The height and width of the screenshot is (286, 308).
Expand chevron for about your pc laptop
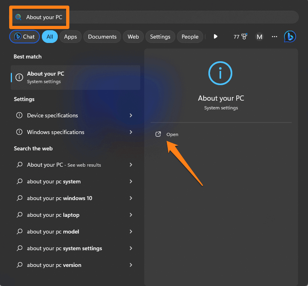[x=131, y=215]
